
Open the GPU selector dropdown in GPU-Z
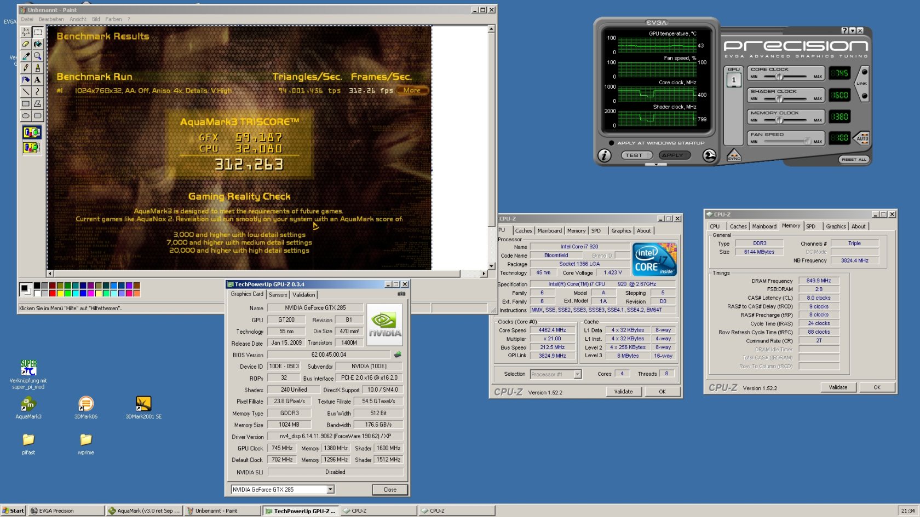330,490
